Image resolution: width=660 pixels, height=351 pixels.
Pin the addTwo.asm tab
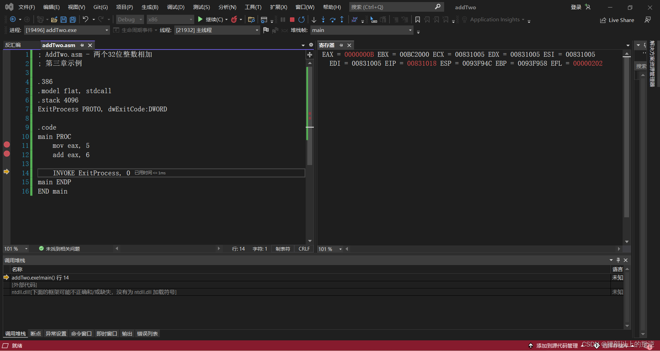82,45
